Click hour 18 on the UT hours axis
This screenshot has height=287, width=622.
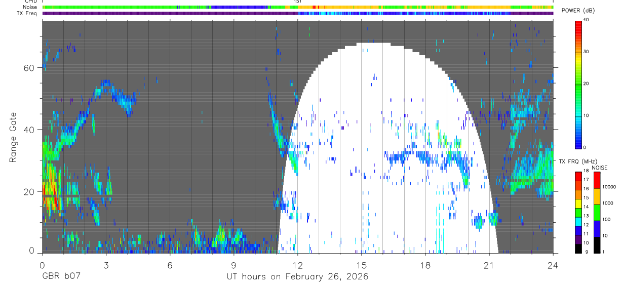pos(425,265)
